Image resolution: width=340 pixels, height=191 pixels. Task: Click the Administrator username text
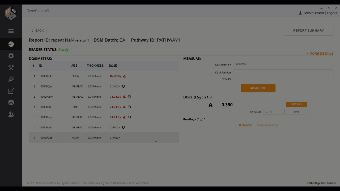[314, 13]
